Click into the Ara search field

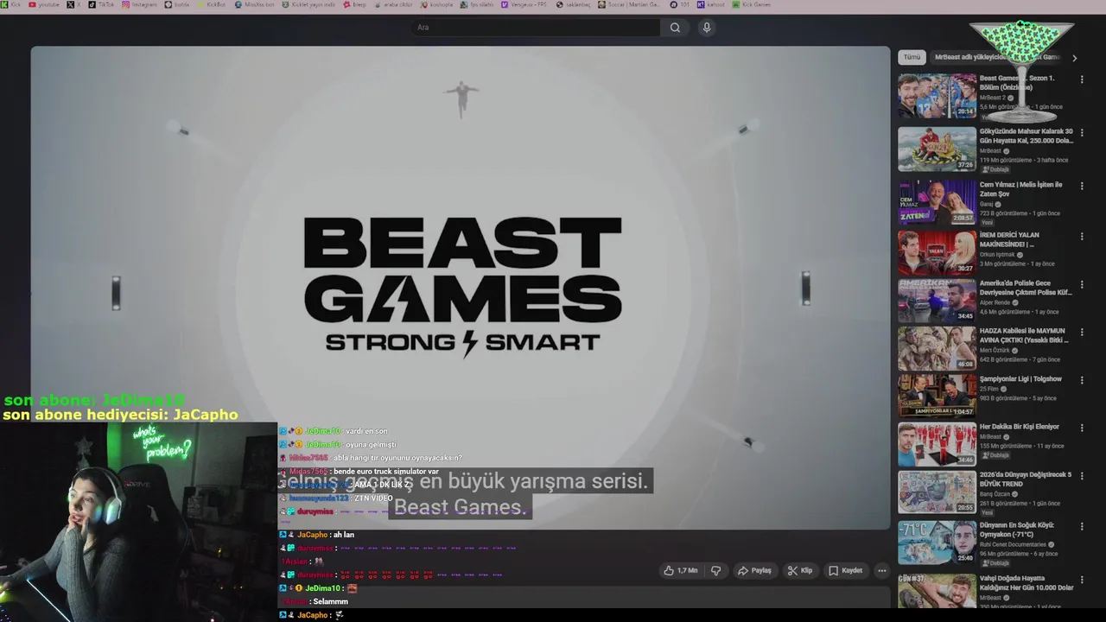pyautogui.click(x=536, y=28)
